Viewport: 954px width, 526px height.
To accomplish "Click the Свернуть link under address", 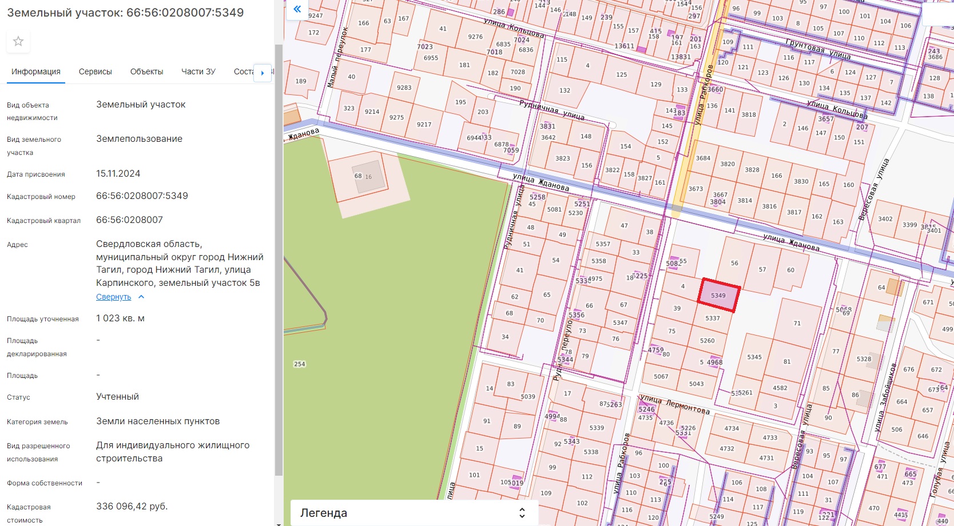I will (113, 297).
